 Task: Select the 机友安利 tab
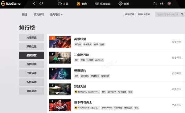point(39,14)
